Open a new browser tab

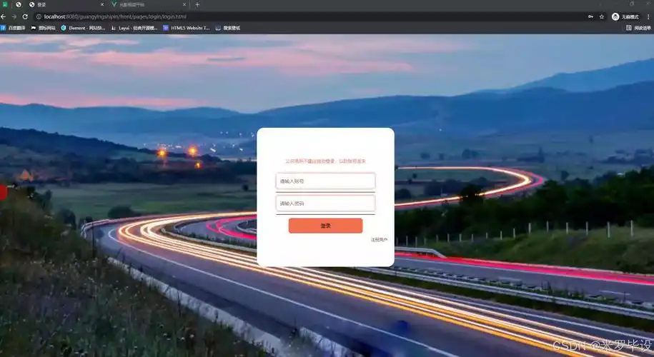point(197,4)
